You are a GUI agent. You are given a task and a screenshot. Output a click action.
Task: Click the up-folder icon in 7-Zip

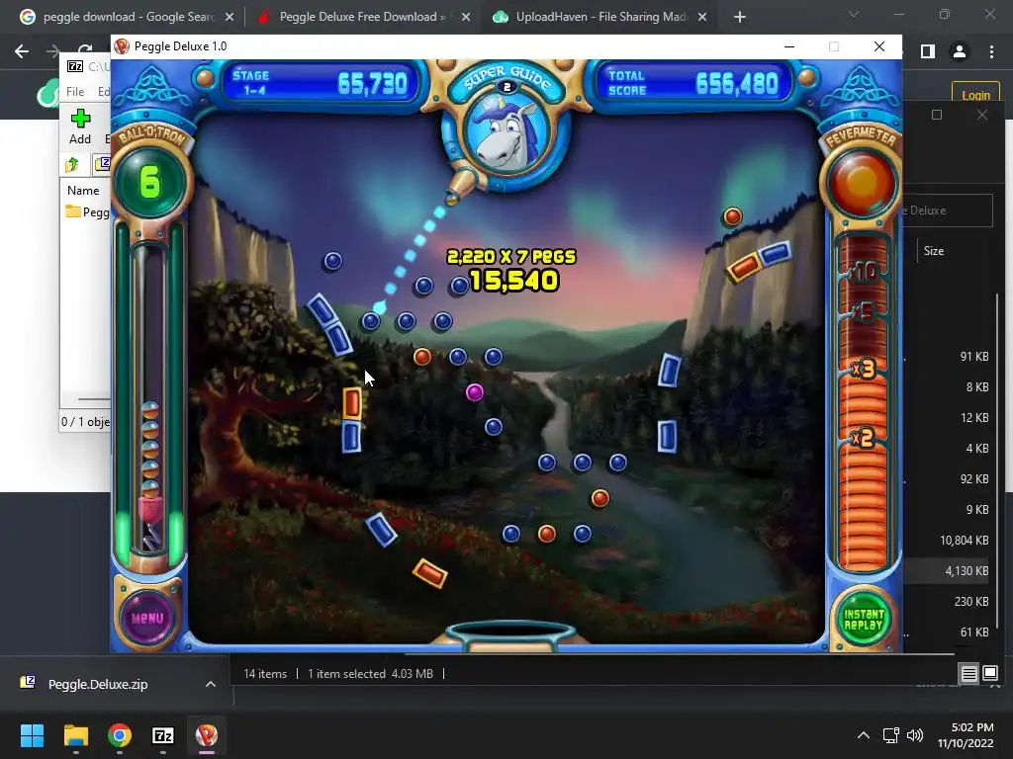click(x=72, y=165)
